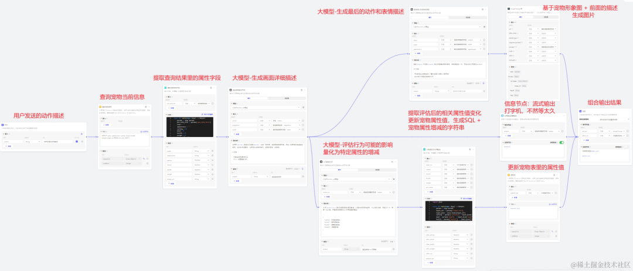Collapse SQL section in pet-query database node
The image size is (633, 271).
point(101,132)
